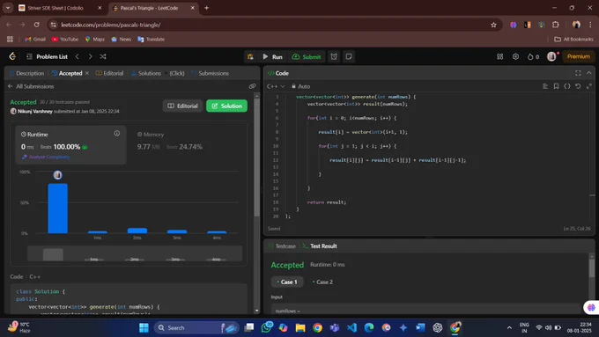Open the YouTube bookmark
599x337 pixels.
tap(65, 40)
